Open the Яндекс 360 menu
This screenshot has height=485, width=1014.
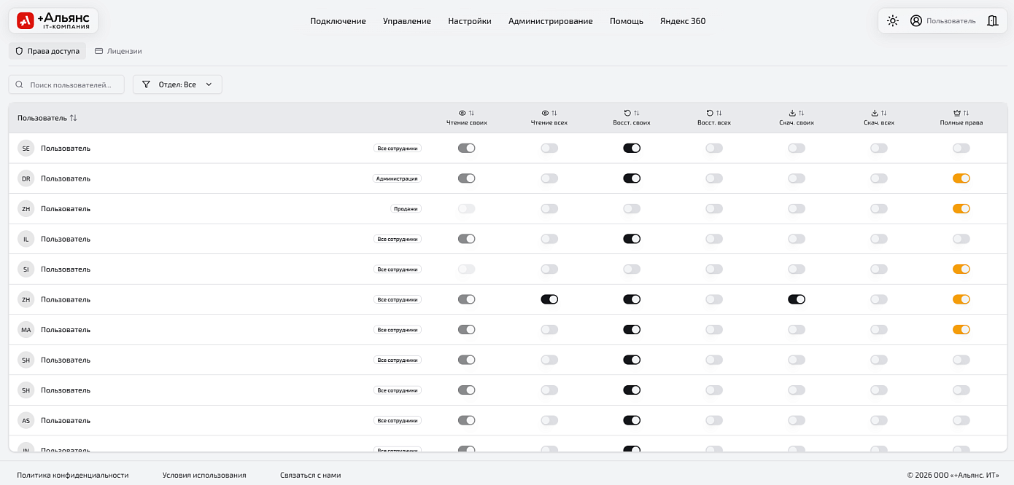click(683, 21)
